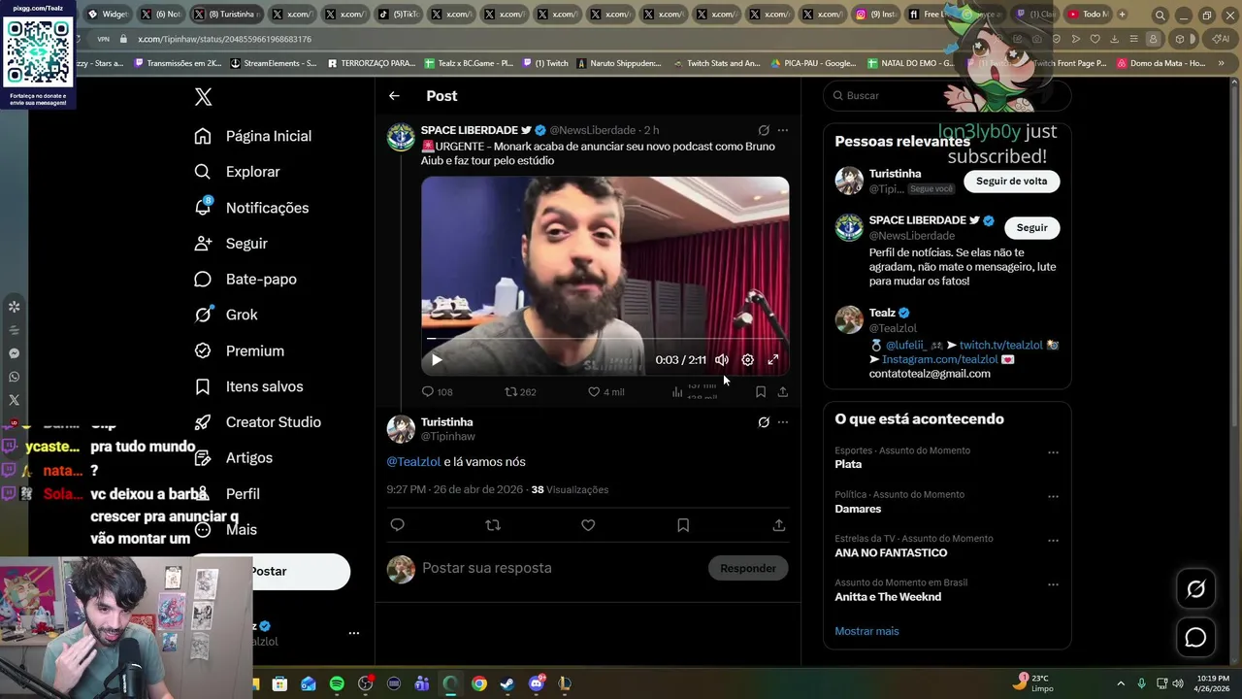Share Turistinha's post
Image resolution: width=1242 pixels, height=699 pixels.
(x=778, y=525)
